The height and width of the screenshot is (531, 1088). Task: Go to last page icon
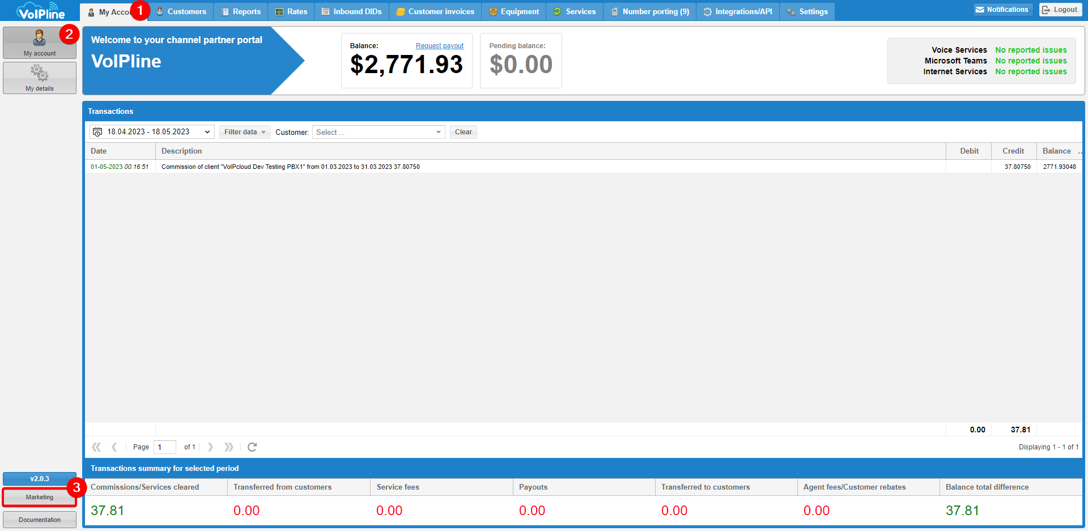(x=229, y=447)
